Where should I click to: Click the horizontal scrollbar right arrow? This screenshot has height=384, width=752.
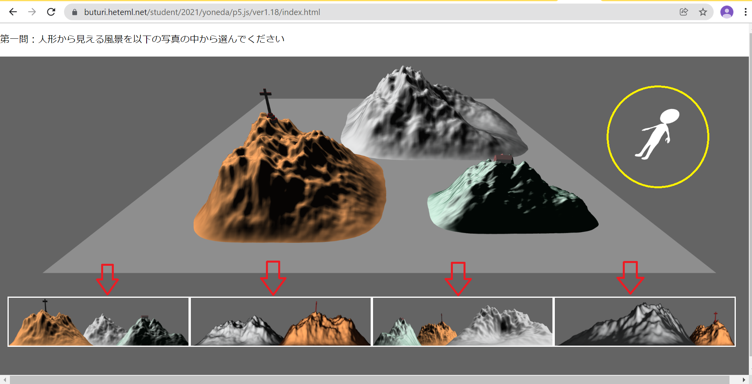pos(744,380)
